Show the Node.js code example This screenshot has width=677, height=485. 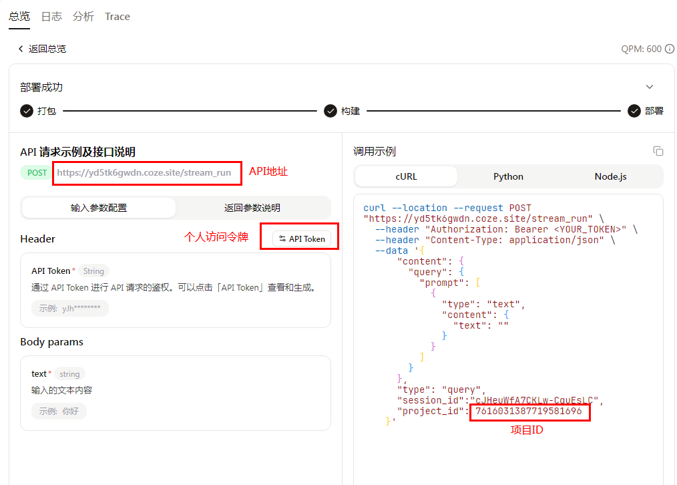[x=610, y=176]
